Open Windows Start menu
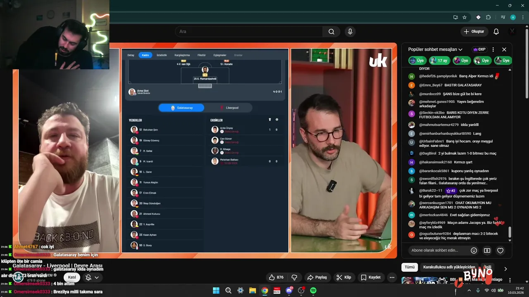This screenshot has width=529, height=297. tap(216, 290)
